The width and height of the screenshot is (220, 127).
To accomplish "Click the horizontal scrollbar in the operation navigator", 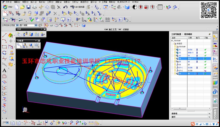I will (x=180, y=108).
